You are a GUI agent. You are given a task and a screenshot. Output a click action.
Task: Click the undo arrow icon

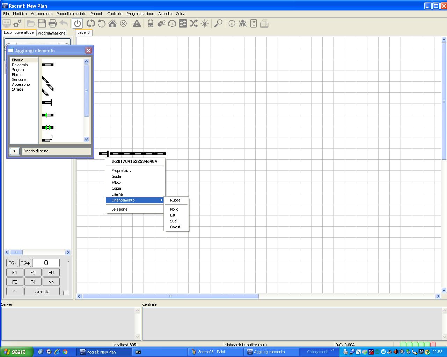click(64, 24)
